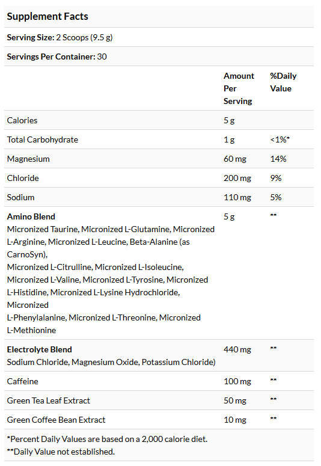
Task: Click the Sodium 110 mg amount
Action: 237,197
